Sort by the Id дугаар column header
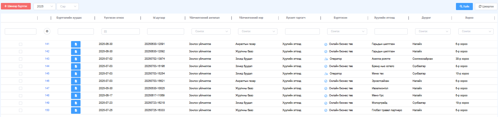The image size is (498, 117). (x=159, y=18)
